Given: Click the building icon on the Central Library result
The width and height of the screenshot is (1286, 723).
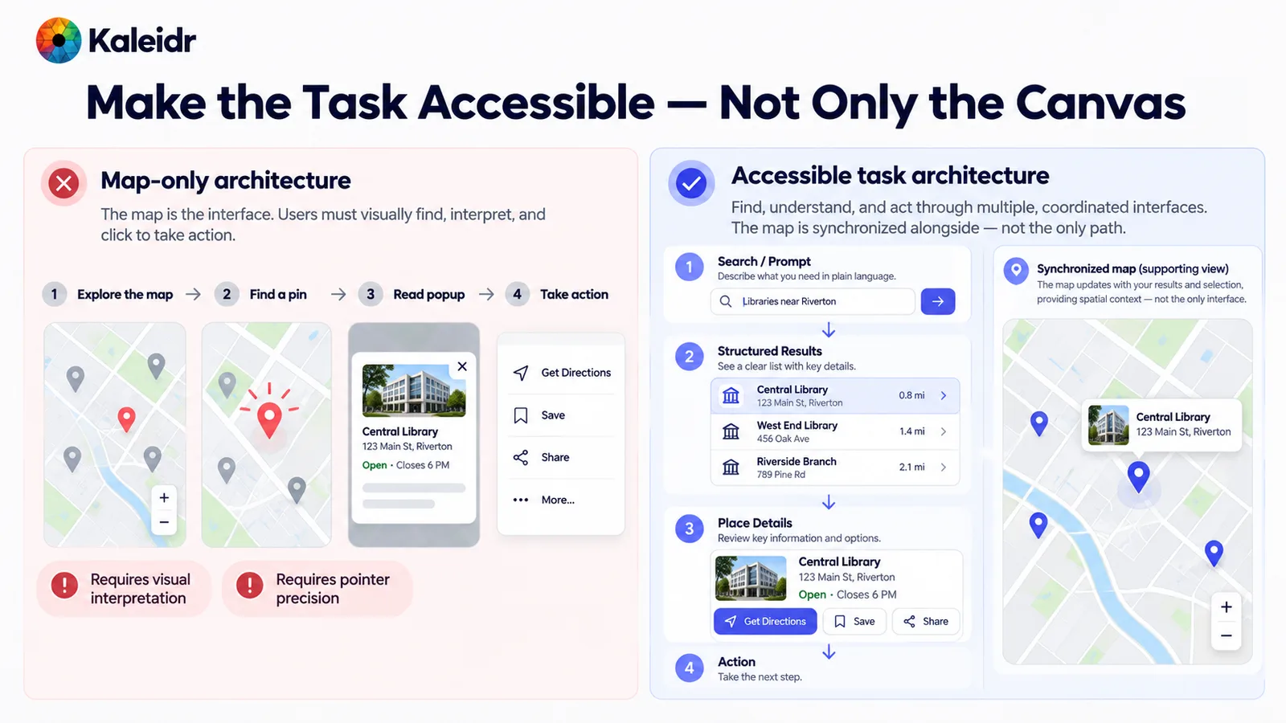Looking at the screenshot, I should point(731,396).
